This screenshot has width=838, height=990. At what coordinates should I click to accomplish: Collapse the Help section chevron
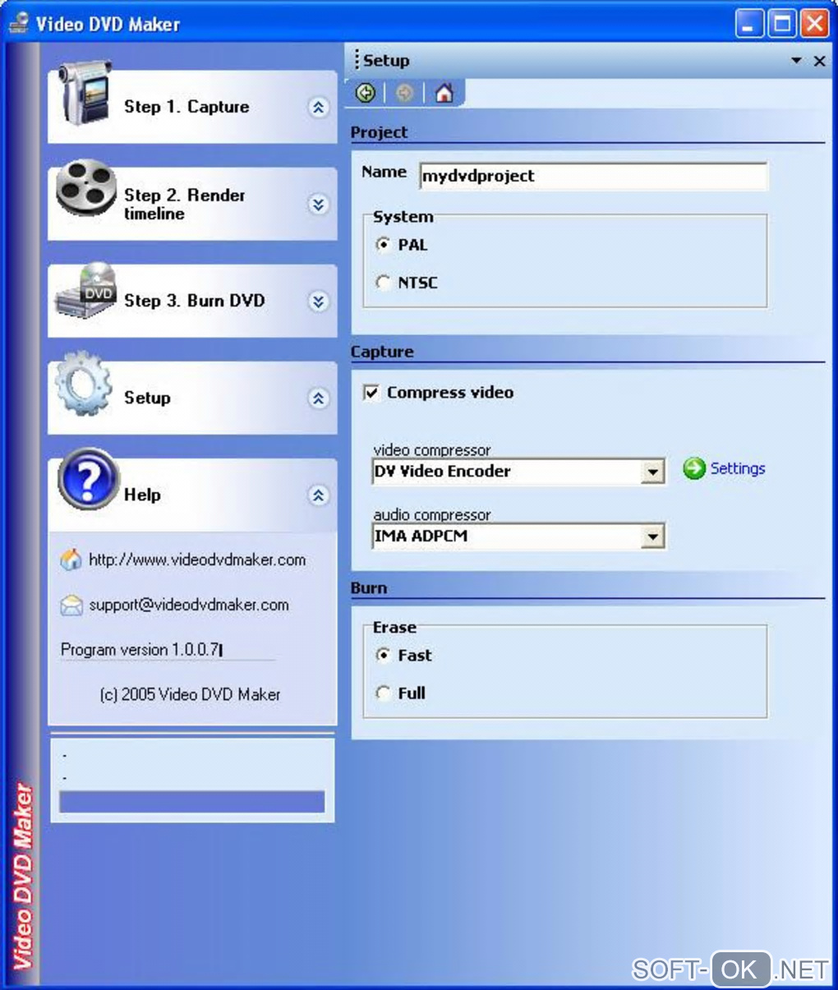coord(319,495)
